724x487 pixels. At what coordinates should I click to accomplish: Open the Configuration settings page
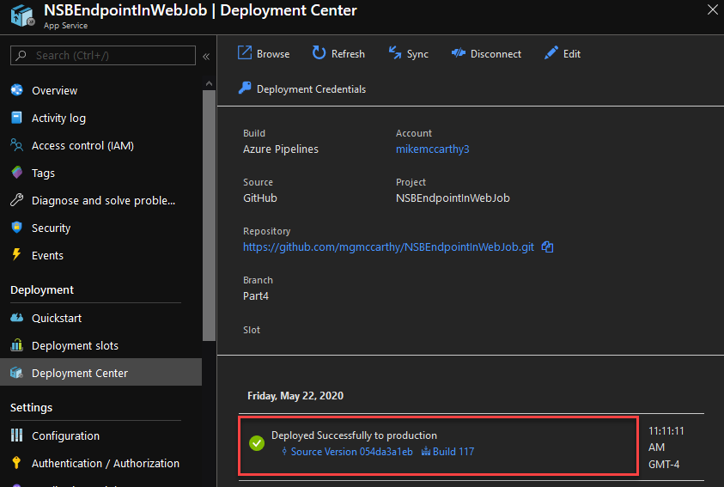click(65, 435)
